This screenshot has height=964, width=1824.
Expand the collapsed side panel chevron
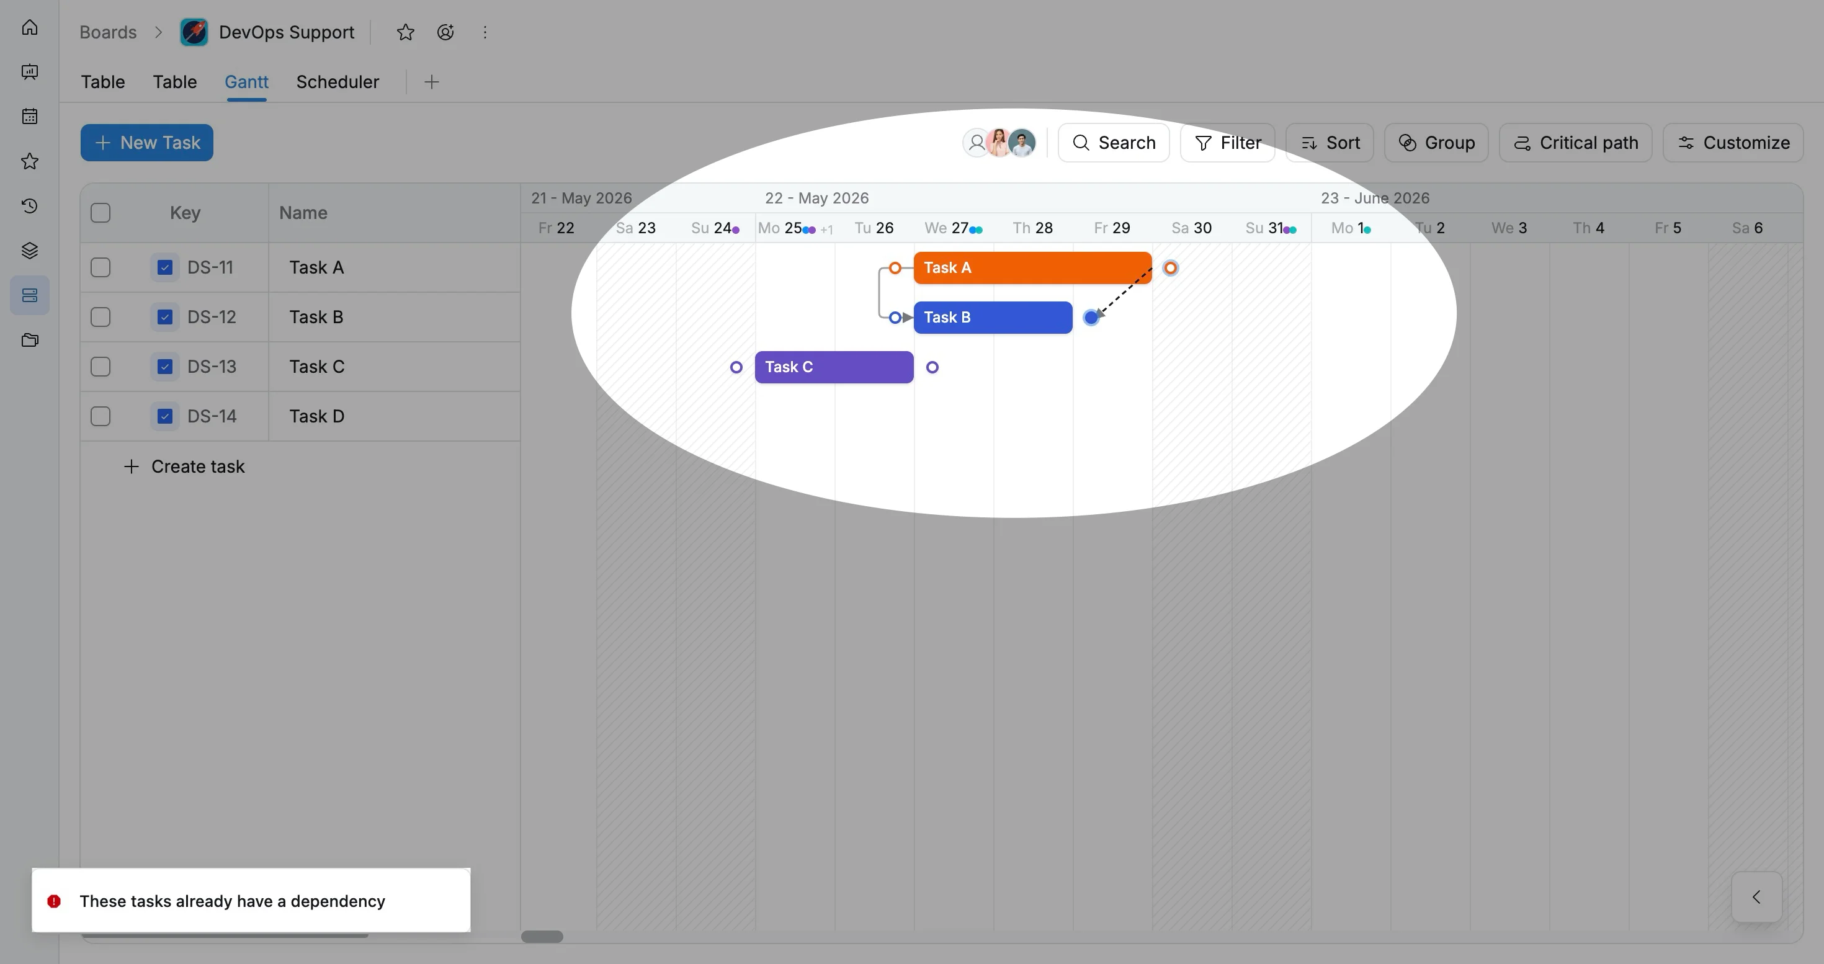[x=1756, y=898]
